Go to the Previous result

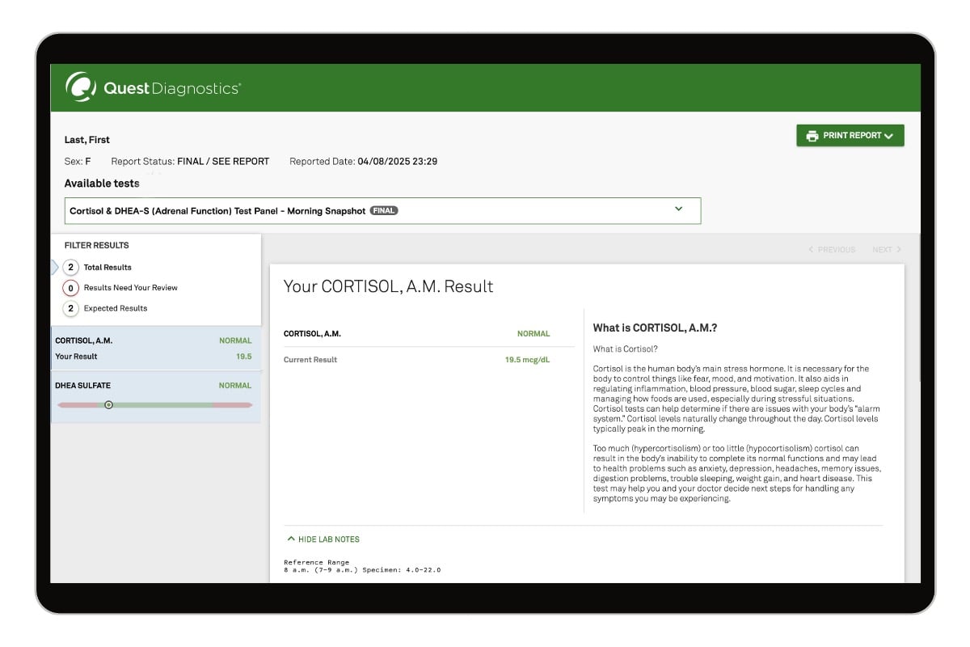836,250
